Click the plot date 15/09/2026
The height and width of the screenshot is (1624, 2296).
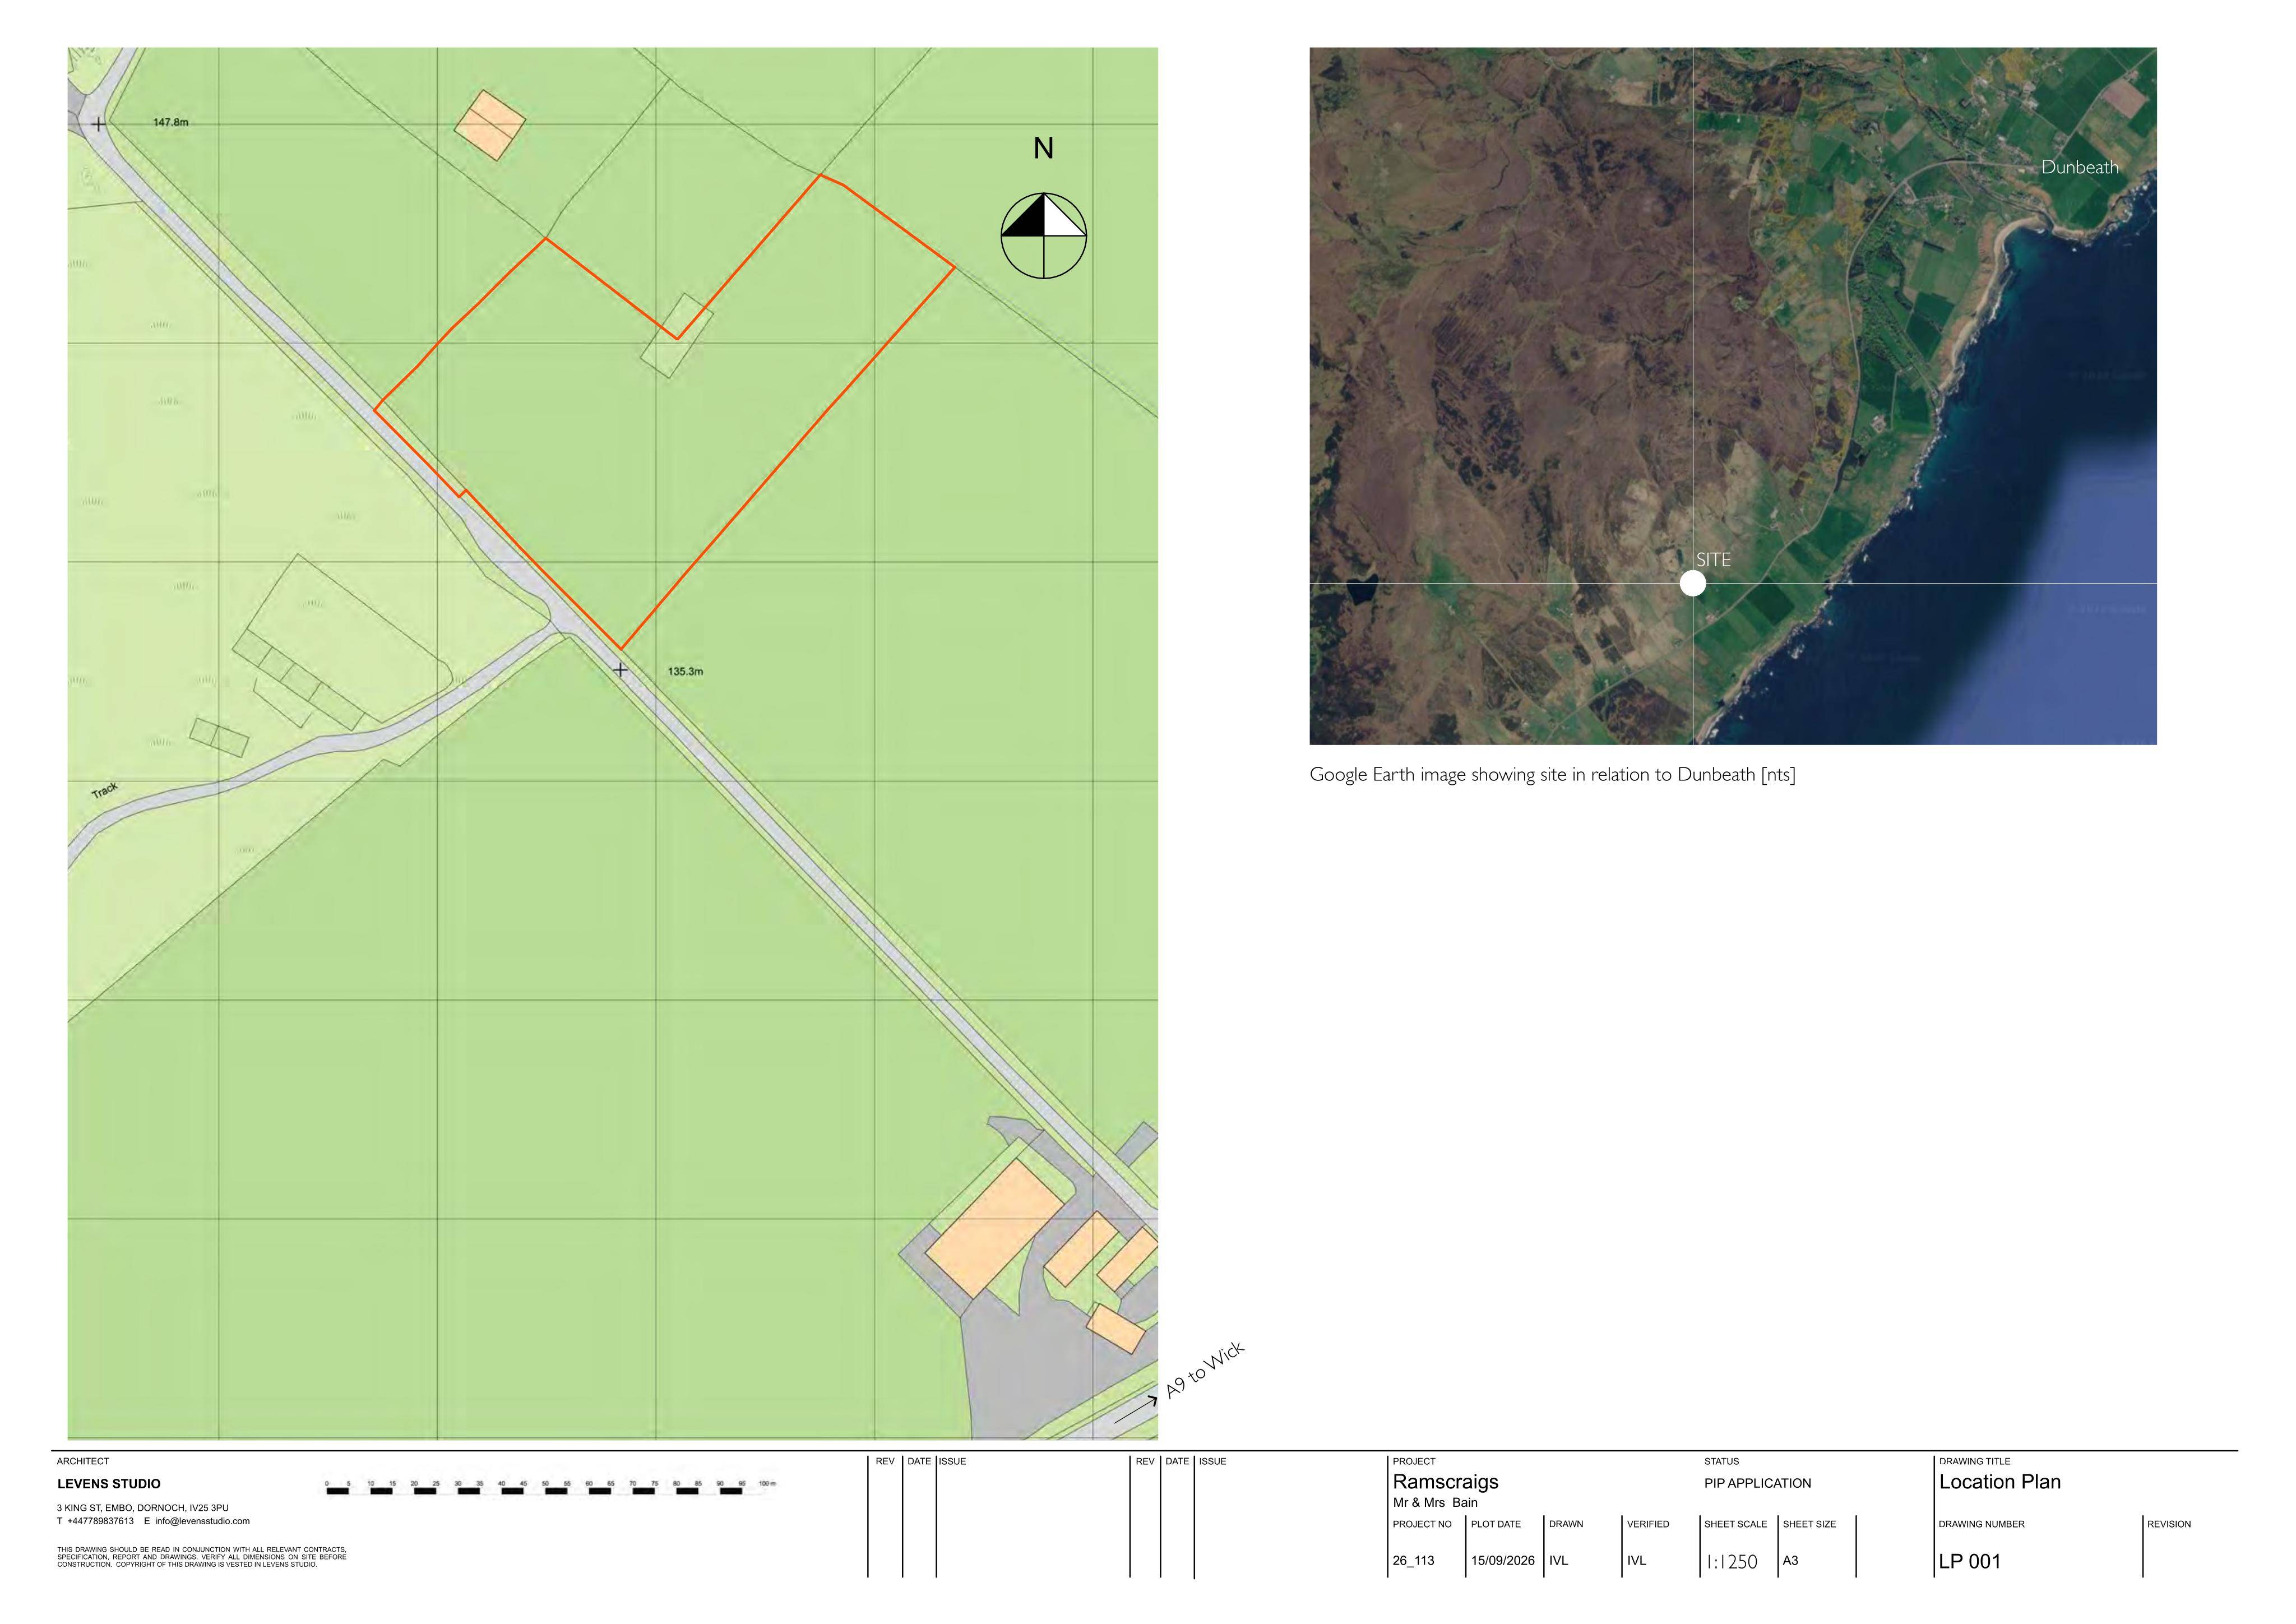[x=1502, y=1560]
